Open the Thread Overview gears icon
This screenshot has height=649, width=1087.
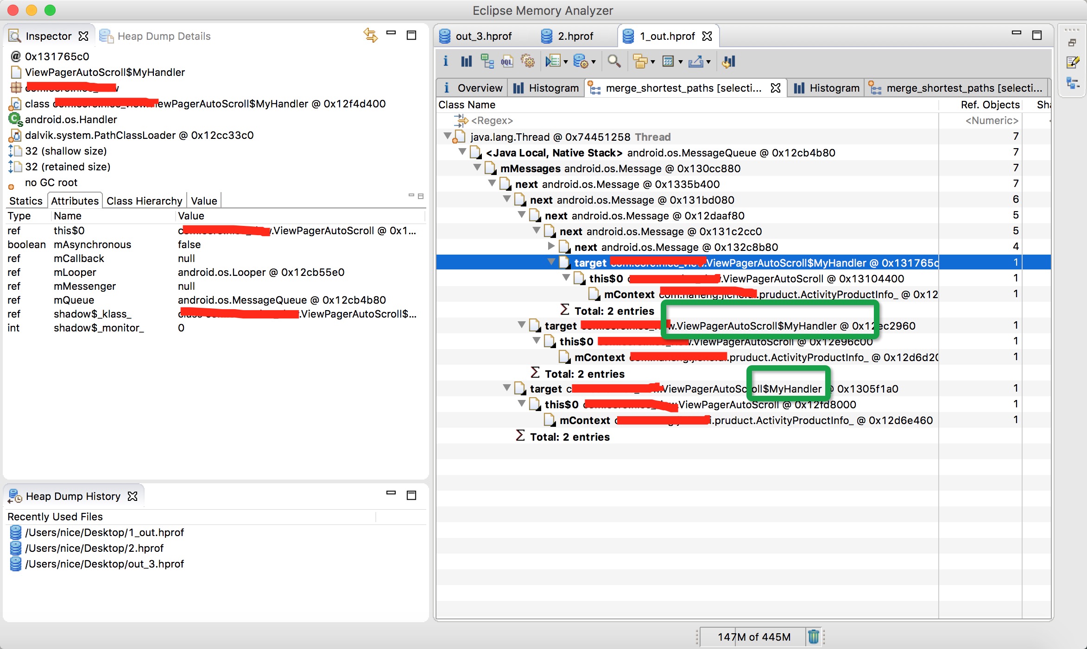click(x=528, y=61)
